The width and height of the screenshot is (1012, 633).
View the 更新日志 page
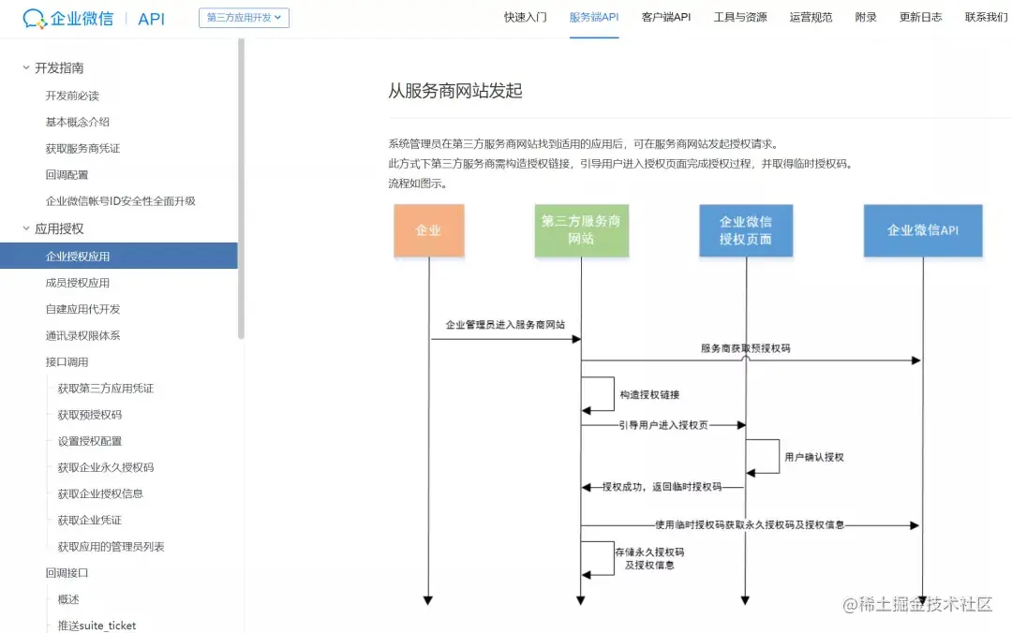coord(919,16)
